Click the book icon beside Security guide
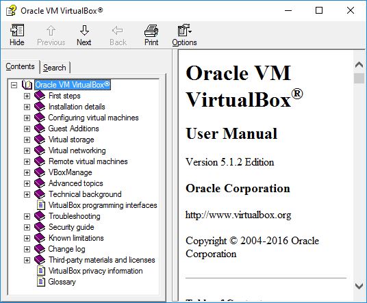Image resolution: width=367 pixels, height=303 pixels. coord(40,227)
